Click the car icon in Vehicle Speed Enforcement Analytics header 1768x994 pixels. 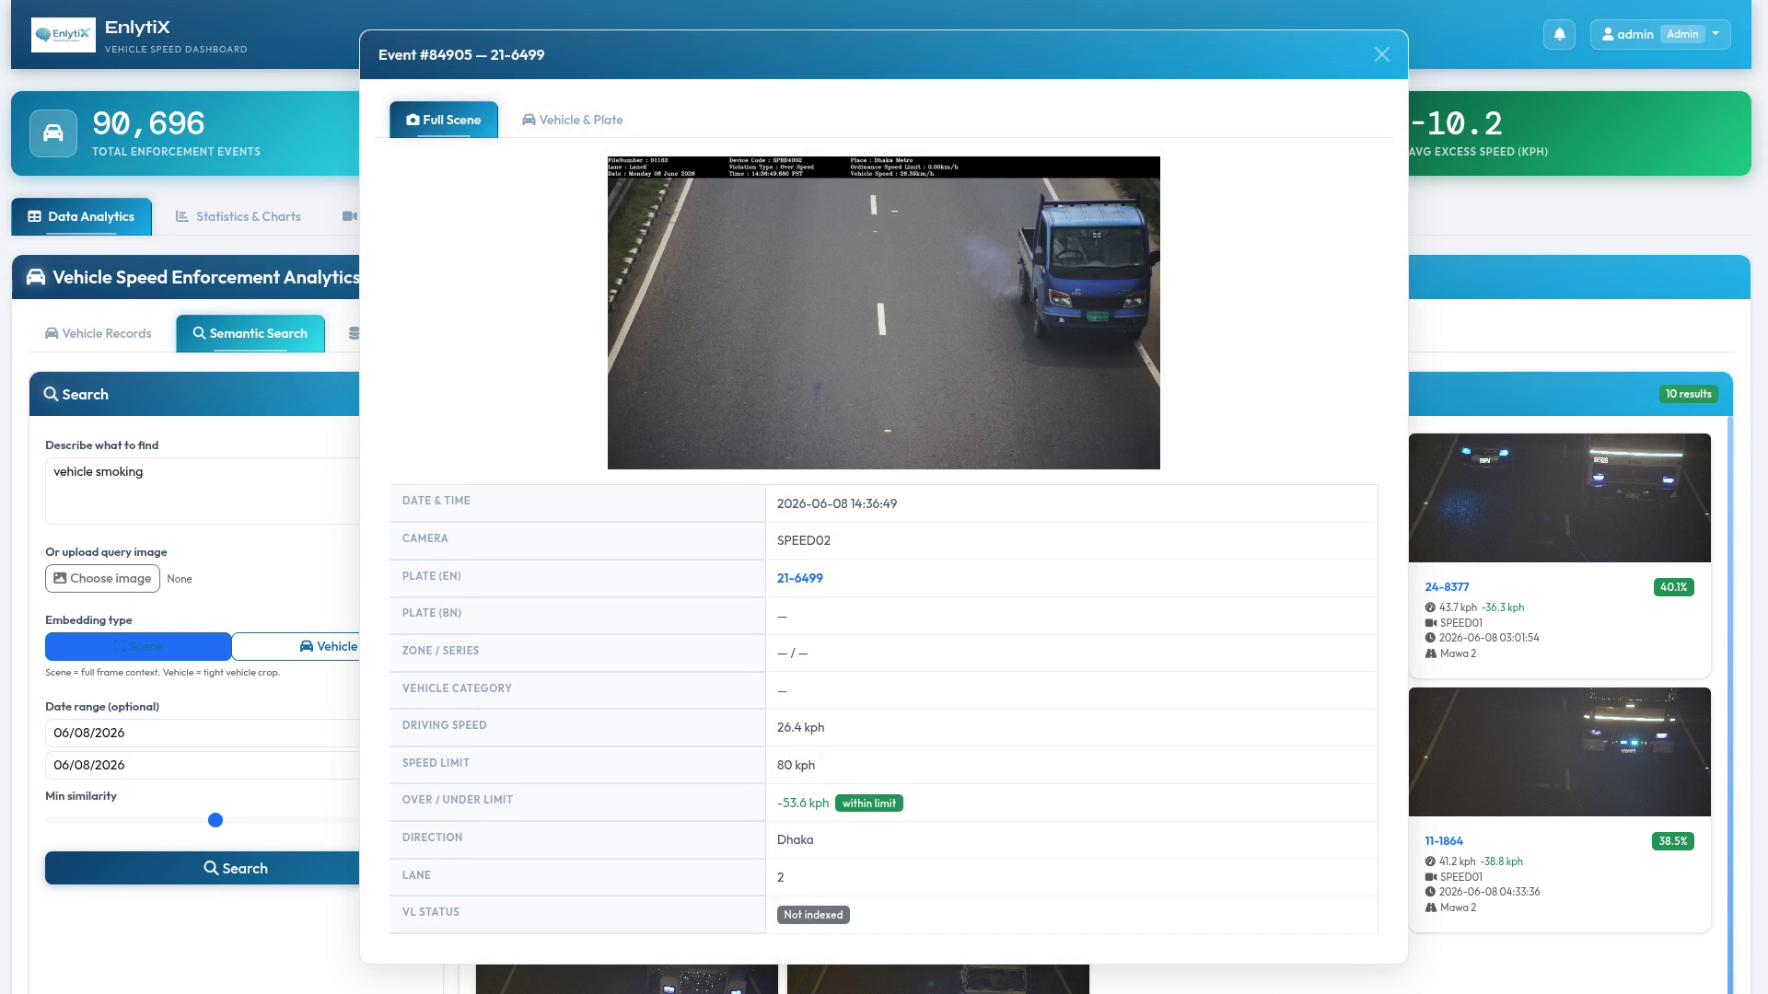click(x=36, y=277)
